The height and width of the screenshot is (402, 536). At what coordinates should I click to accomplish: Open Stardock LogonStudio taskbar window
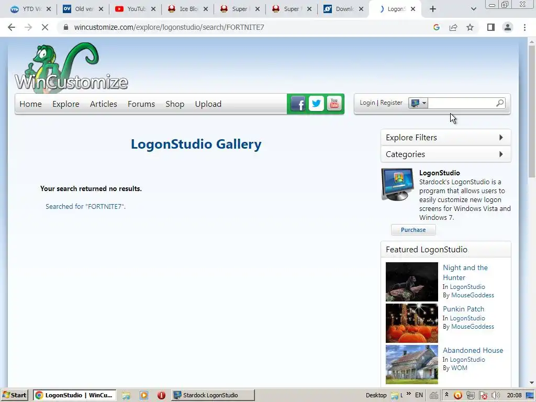(x=213, y=395)
